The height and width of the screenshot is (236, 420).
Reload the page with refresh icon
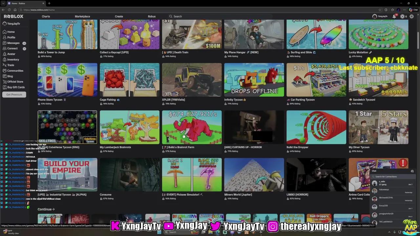point(10,10)
